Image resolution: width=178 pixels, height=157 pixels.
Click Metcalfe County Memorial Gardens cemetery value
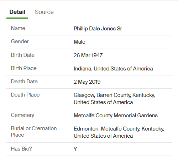[x=116, y=116]
